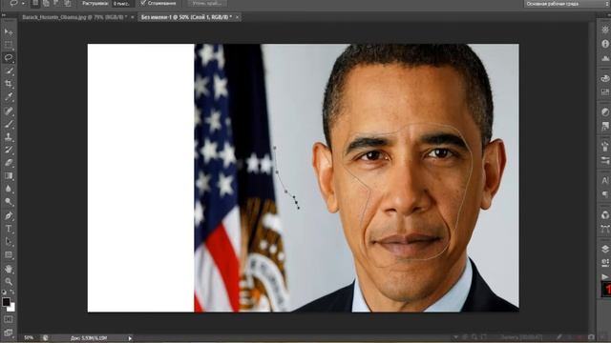Open the Character panel icon
This screenshot has height=343, width=611.
click(604, 180)
